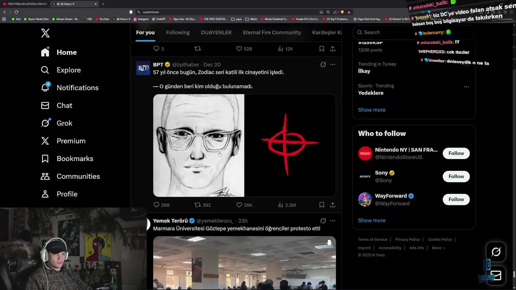Reload the page in browser toolbar
This screenshot has width=516, height=290.
(x=16, y=12)
